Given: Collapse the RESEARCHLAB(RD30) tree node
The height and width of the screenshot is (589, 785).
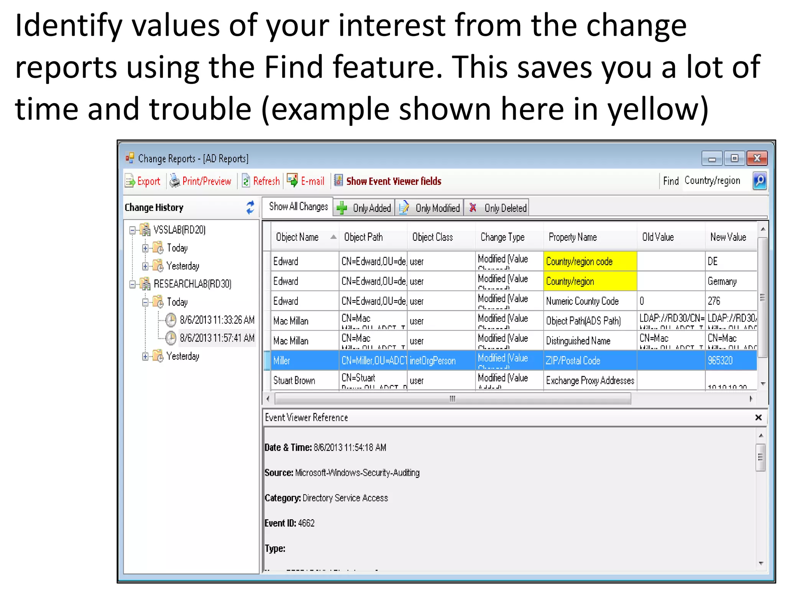Looking at the screenshot, I should coord(133,284).
